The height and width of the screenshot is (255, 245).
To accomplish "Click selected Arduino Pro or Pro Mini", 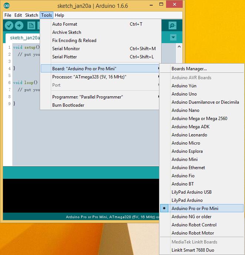I will pos(202,208).
